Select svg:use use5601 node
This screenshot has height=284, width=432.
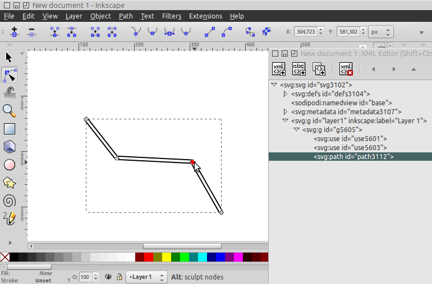coord(350,139)
